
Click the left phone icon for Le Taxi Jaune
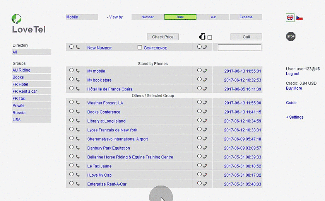(78, 166)
